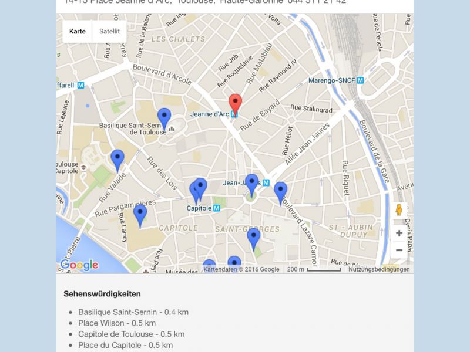
Task: Click the Caffarelli metro icon
Action: [x=80, y=85]
